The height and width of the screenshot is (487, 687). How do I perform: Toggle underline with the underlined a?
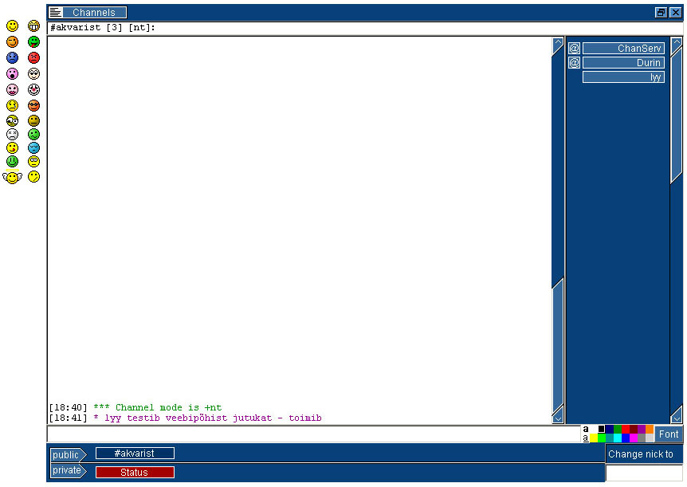[586, 438]
